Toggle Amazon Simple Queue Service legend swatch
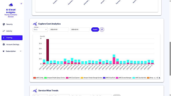 (45, 78)
